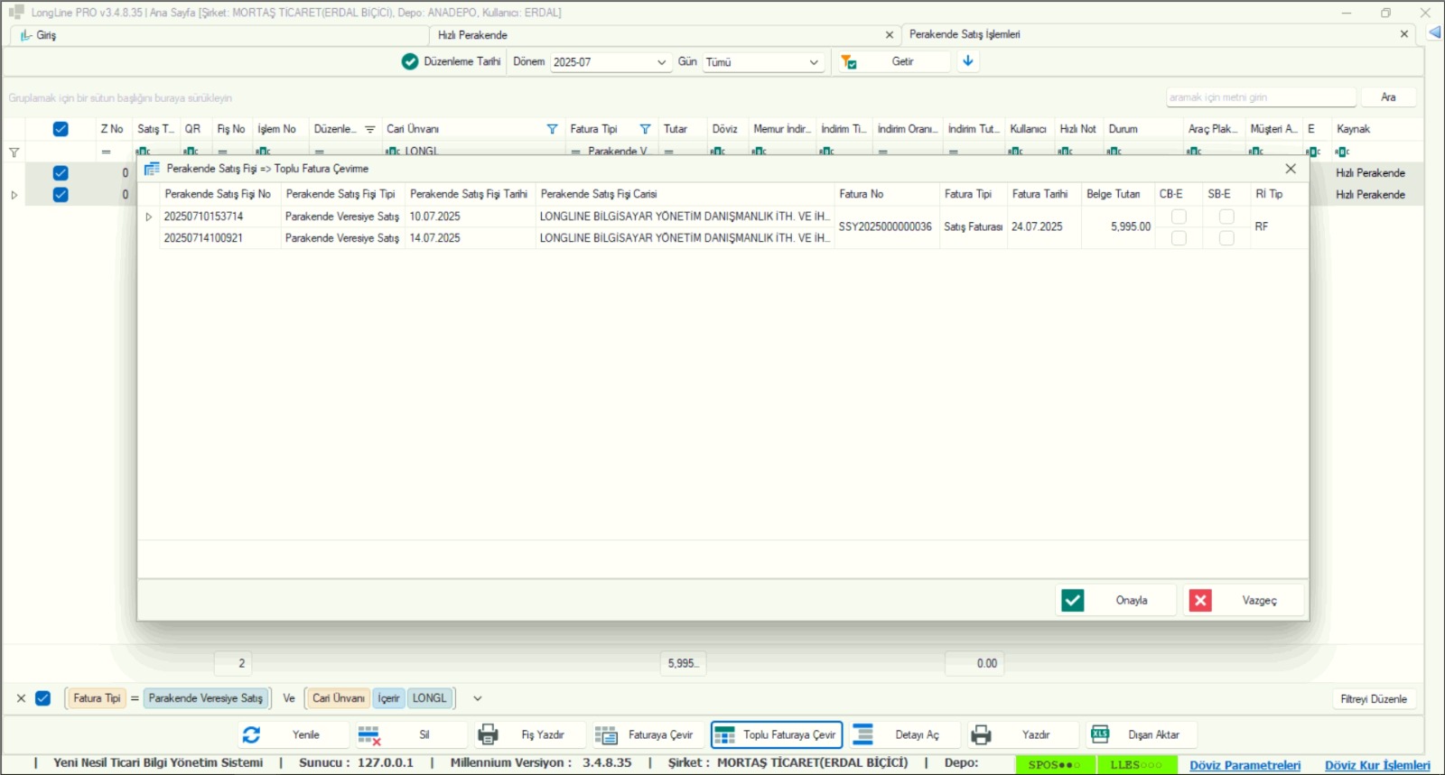Click the Faturaya Çevir icon
The width and height of the screenshot is (1445, 775).
tap(606, 735)
